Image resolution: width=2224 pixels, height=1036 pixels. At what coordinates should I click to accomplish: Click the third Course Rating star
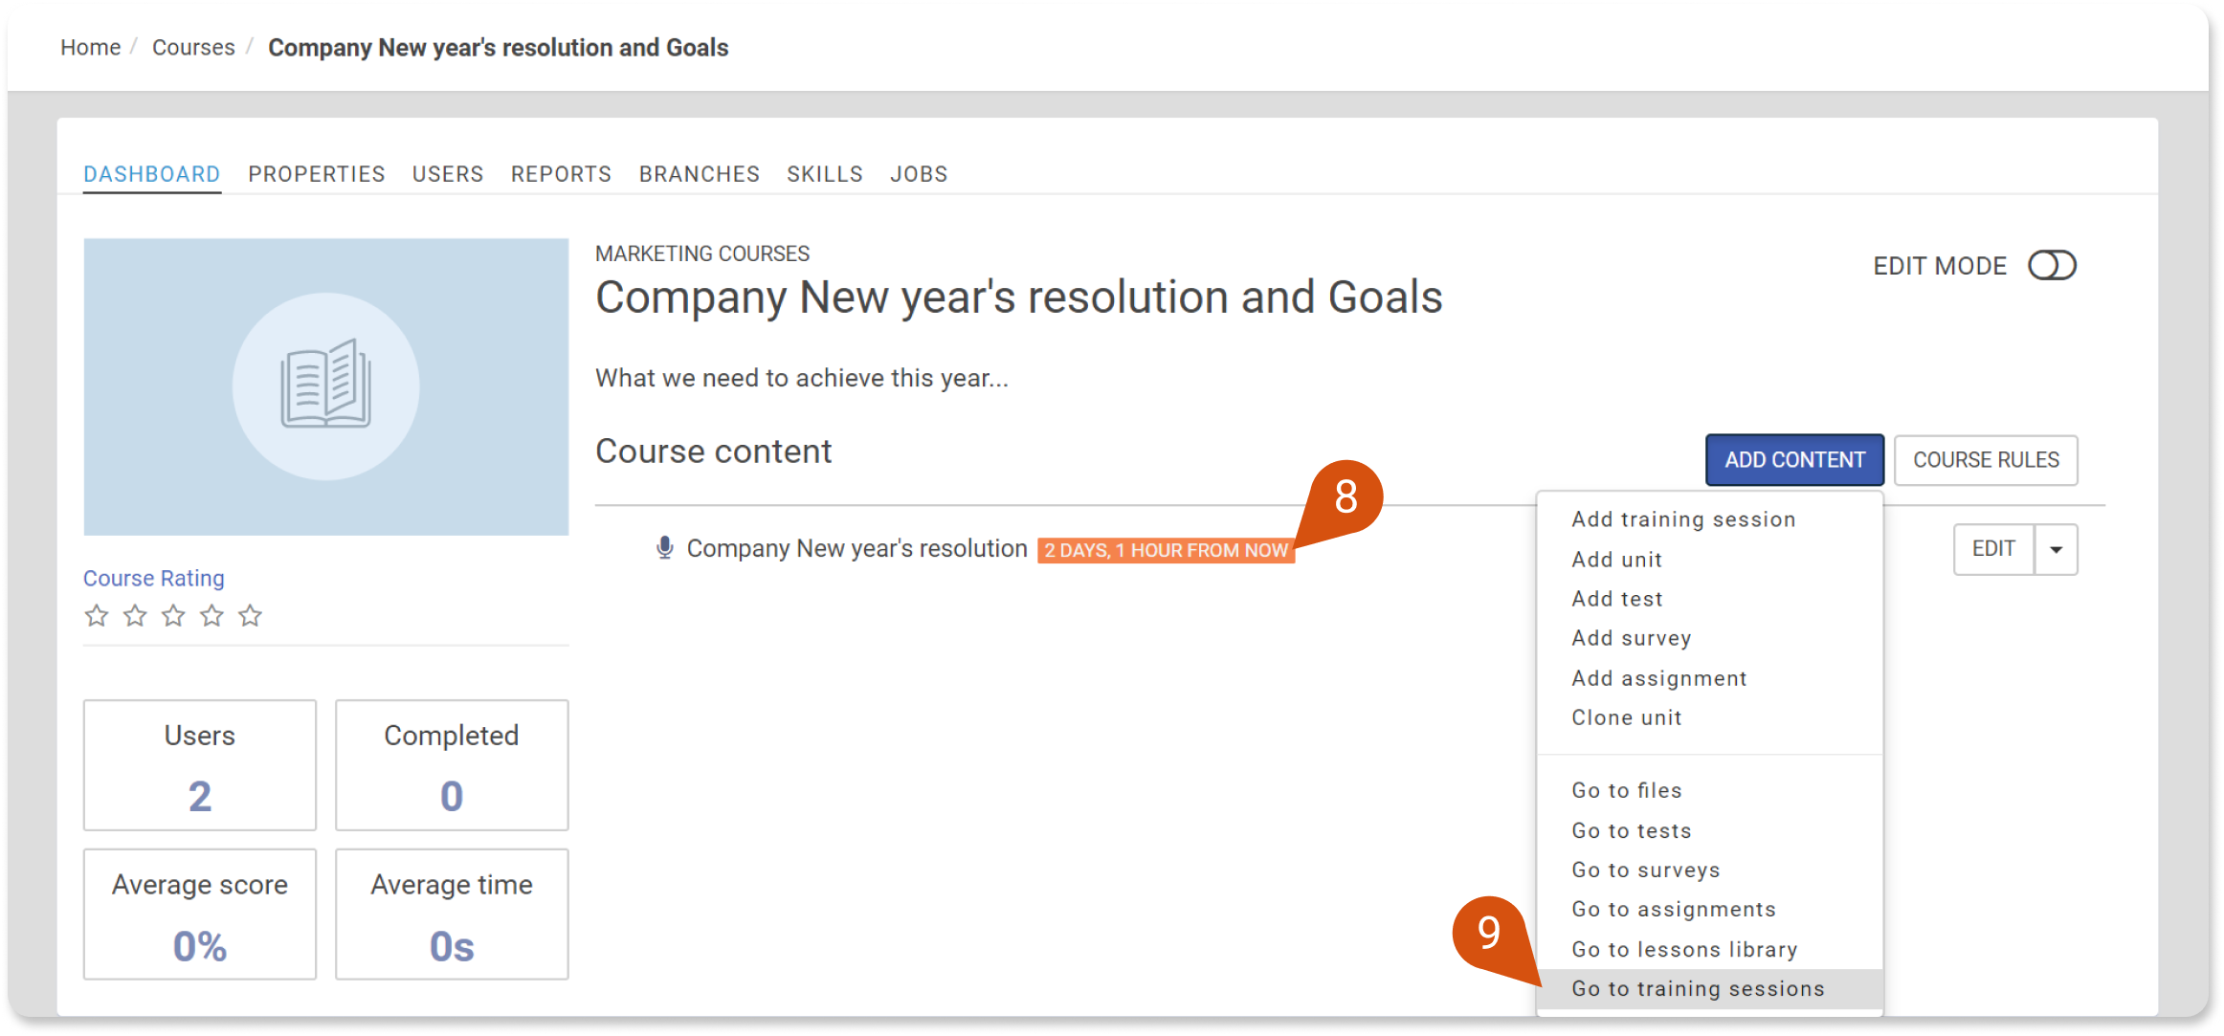coord(173,615)
